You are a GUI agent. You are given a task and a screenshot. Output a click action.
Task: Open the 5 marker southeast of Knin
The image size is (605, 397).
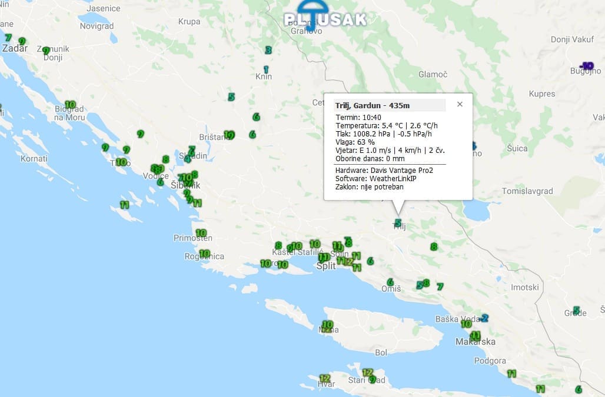(x=231, y=97)
